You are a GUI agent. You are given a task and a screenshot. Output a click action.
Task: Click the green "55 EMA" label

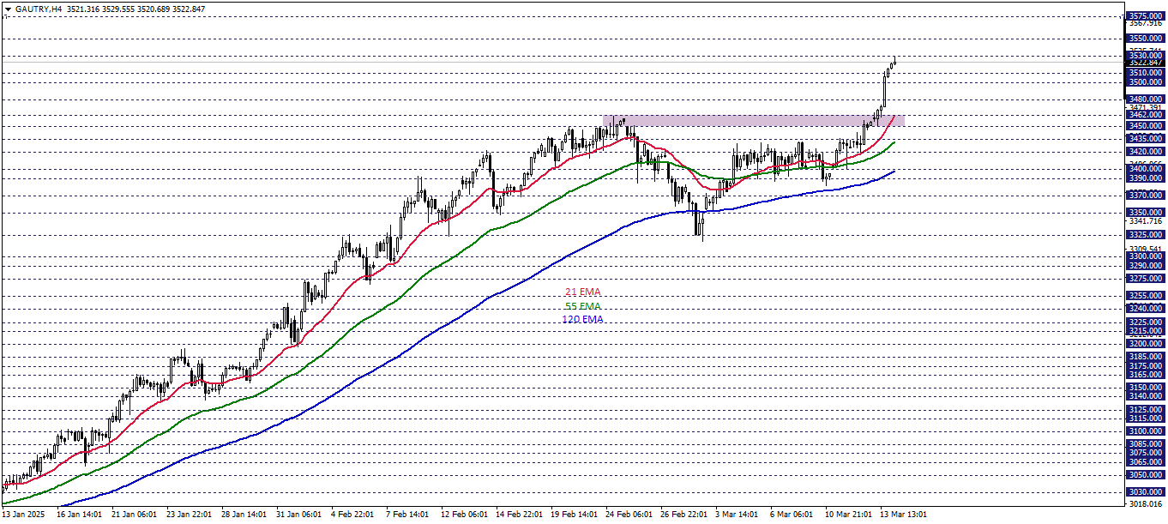(582, 306)
